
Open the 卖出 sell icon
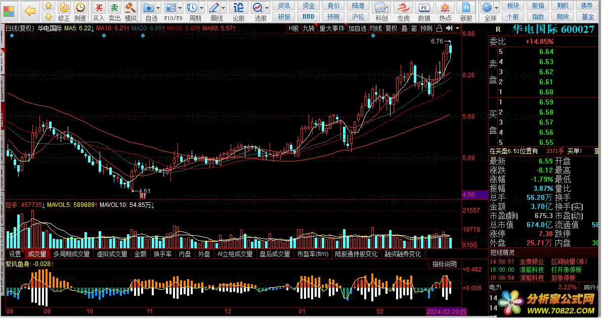point(115,7)
